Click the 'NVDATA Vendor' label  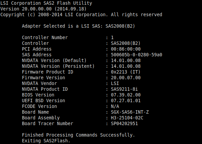tap(39, 83)
